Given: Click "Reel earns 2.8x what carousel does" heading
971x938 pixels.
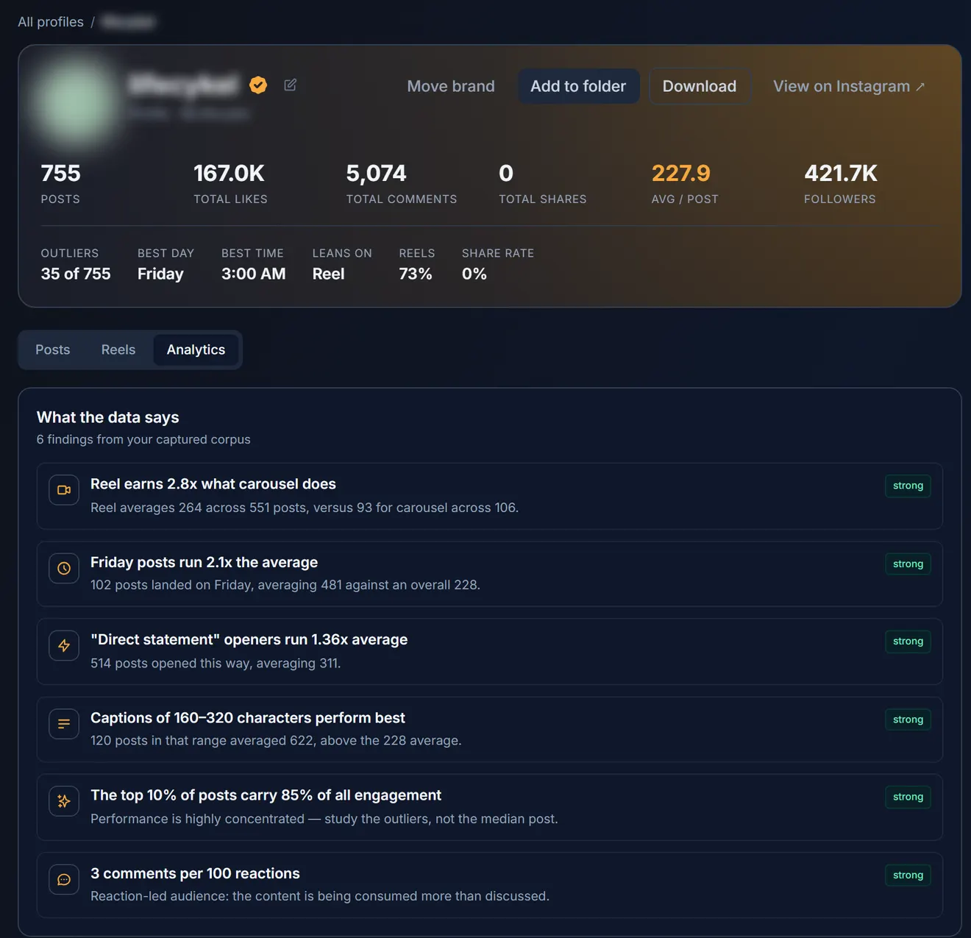Looking at the screenshot, I should [213, 484].
